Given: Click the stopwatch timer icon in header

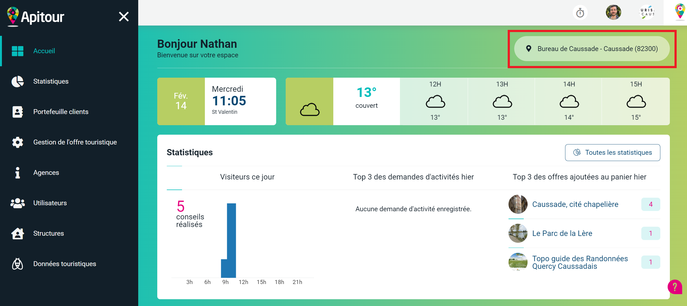Looking at the screenshot, I should [580, 13].
